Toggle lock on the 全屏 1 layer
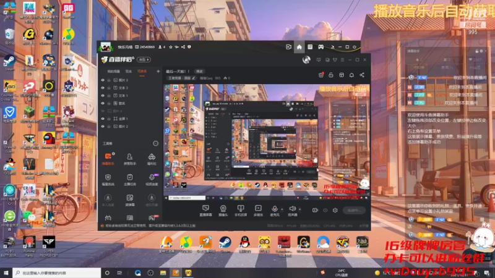495x278 pixels. (x=109, y=119)
